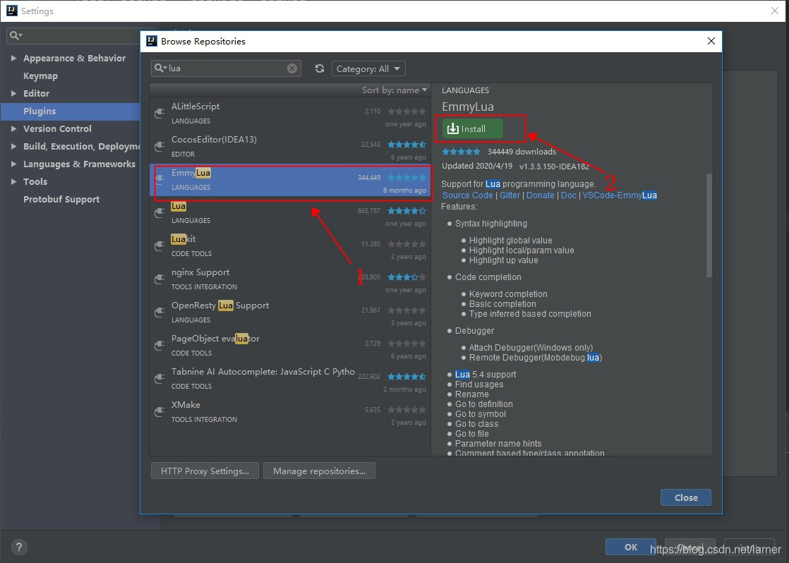Image resolution: width=789 pixels, height=563 pixels.
Task: Click the refresh repositories icon
Action: pyautogui.click(x=320, y=68)
